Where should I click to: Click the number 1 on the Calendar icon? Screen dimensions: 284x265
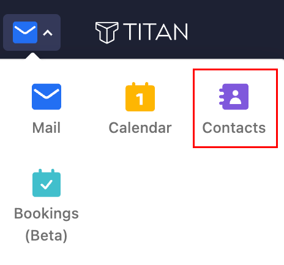coord(140,99)
